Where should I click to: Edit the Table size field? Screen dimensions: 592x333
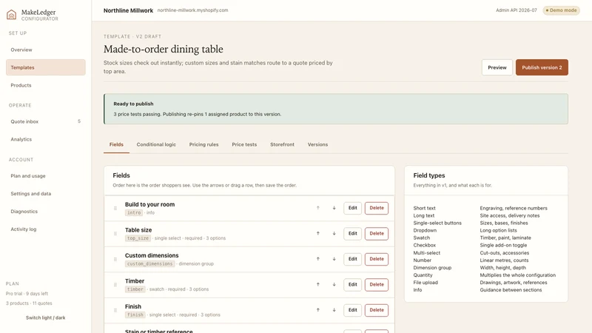(x=353, y=233)
